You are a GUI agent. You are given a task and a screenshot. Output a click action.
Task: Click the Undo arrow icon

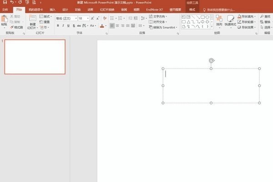click(12, 2)
